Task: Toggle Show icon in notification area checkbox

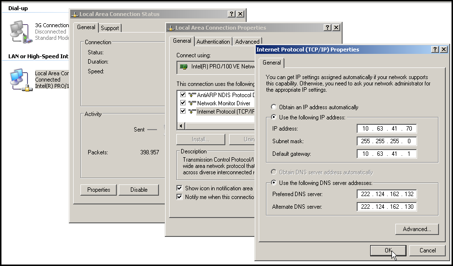Action: point(179,188)
